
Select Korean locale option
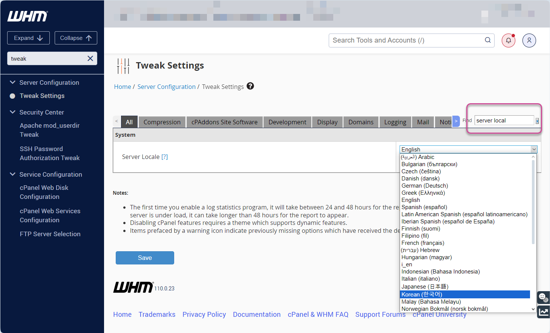coord(465,294)
